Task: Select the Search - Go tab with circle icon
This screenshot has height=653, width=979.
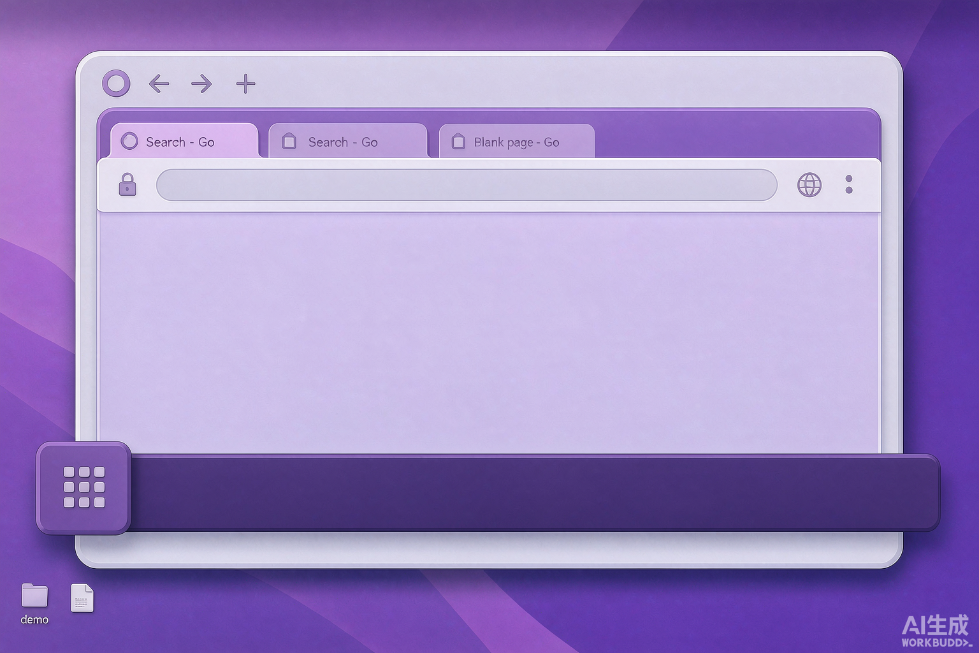Action: [184, 141]
